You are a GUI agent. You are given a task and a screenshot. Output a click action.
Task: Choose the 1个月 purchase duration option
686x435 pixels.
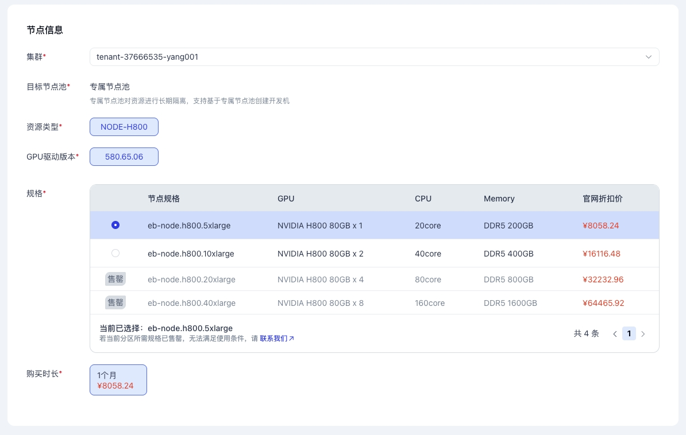118,380
